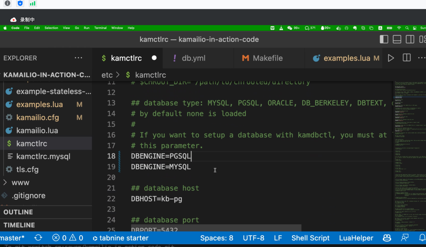Expand the www folder

coord(20,182)
